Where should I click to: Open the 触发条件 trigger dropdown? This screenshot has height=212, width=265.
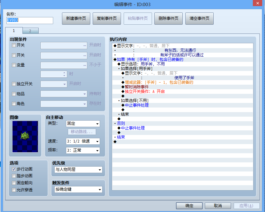78,189
